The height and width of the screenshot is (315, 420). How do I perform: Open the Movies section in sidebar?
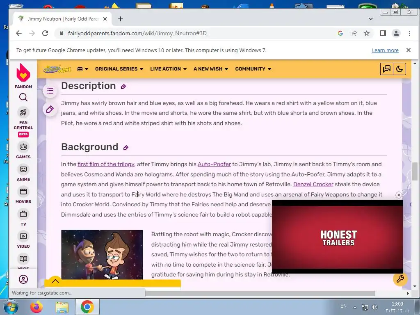point(23,196)
